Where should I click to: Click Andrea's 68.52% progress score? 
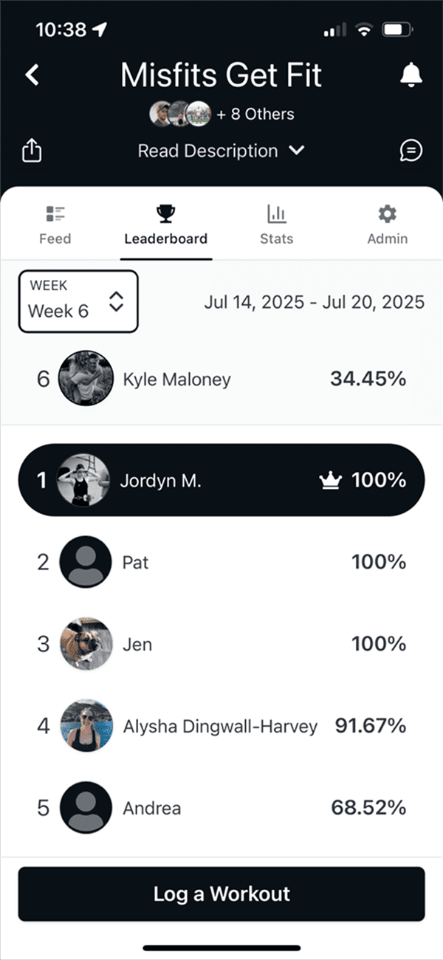click(x=368, y=808)
